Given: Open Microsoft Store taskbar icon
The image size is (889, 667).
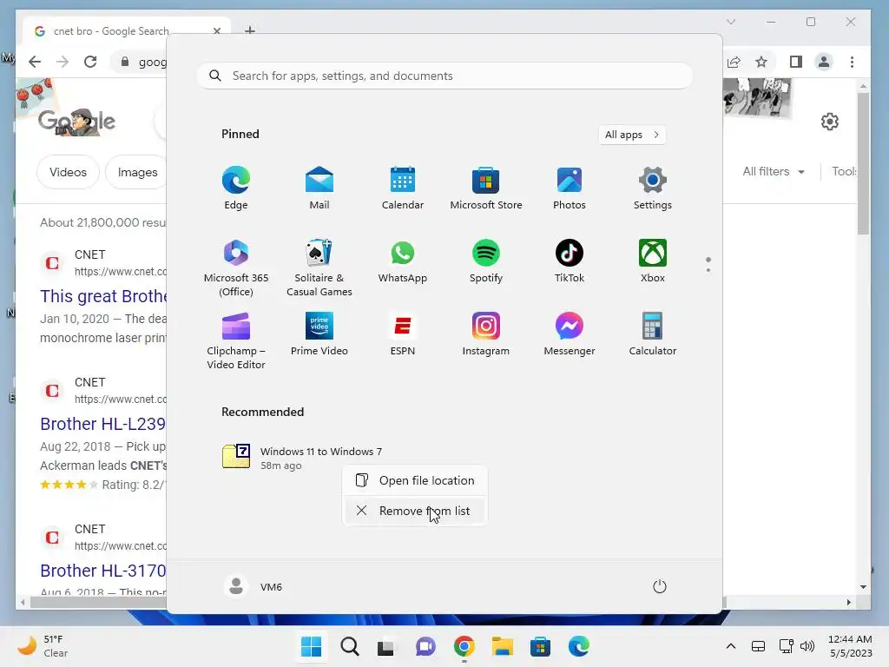Looking at the screenshot, I should coord(540,646).
